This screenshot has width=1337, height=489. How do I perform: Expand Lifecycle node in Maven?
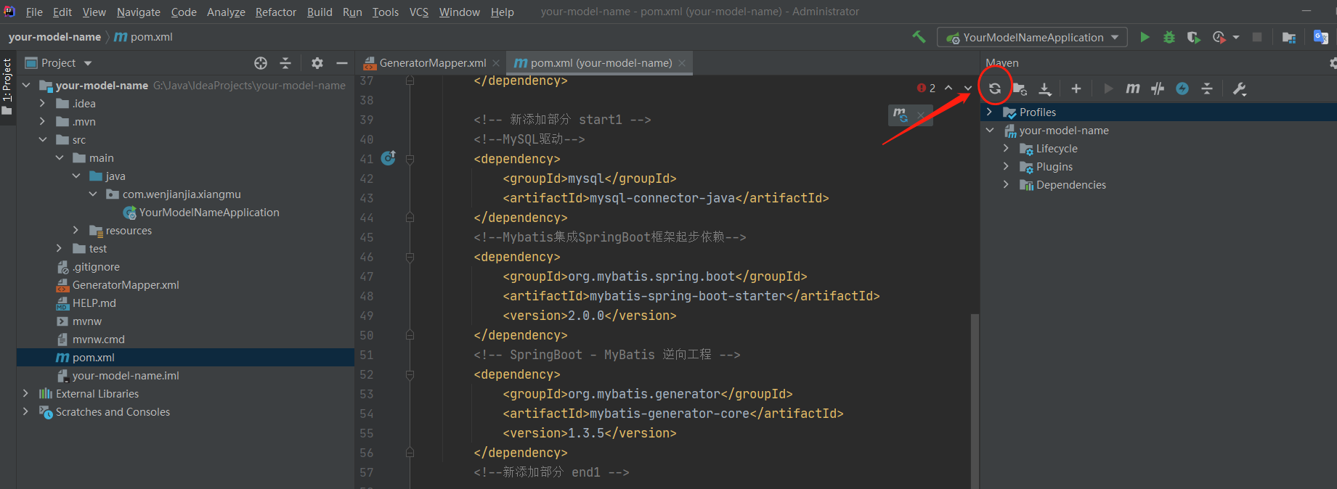click(1006, 148)
